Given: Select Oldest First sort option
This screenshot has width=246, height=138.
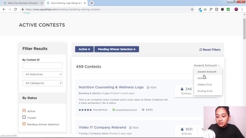Looking at the screenshot, I should point(208,85).
